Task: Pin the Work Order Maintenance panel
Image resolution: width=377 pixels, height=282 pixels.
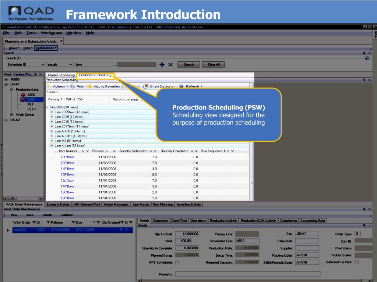Action: 364,209
